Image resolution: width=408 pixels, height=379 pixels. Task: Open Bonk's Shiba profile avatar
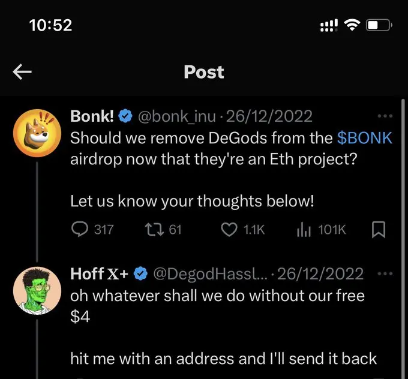(37, 133)
